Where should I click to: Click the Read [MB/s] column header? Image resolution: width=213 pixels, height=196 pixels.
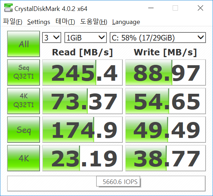click(x=82, y=53)
